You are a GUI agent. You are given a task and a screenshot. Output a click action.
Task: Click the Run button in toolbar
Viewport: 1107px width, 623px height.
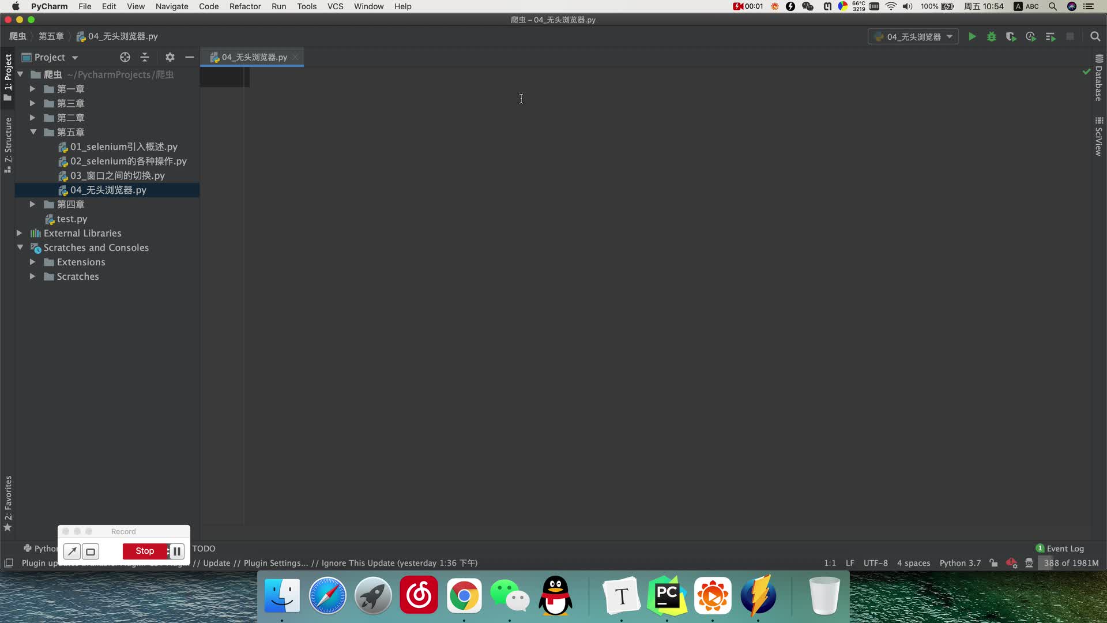973,36
